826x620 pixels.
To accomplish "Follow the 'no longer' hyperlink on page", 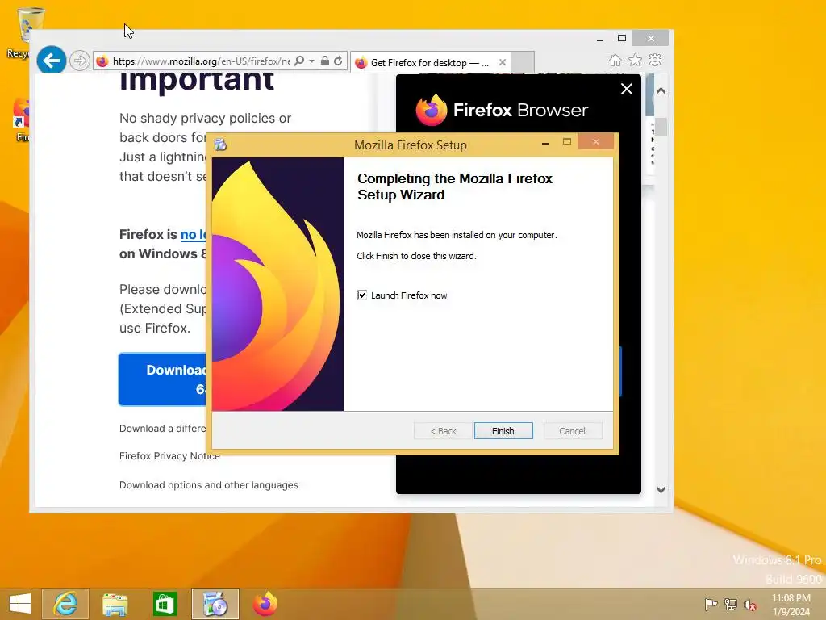I will 194,234.
